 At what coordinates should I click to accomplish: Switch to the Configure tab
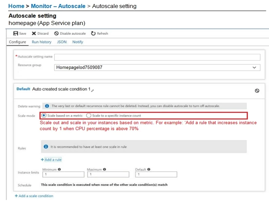point(18,42)
